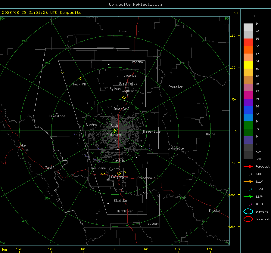
Task: Click the Airdrie city label
Action: pyautogui.click(x=119, y=161)
